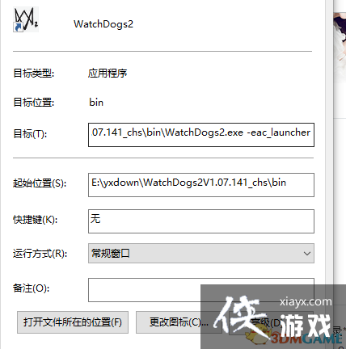Click the 3DMGAME watermark logo

(306, 338)
